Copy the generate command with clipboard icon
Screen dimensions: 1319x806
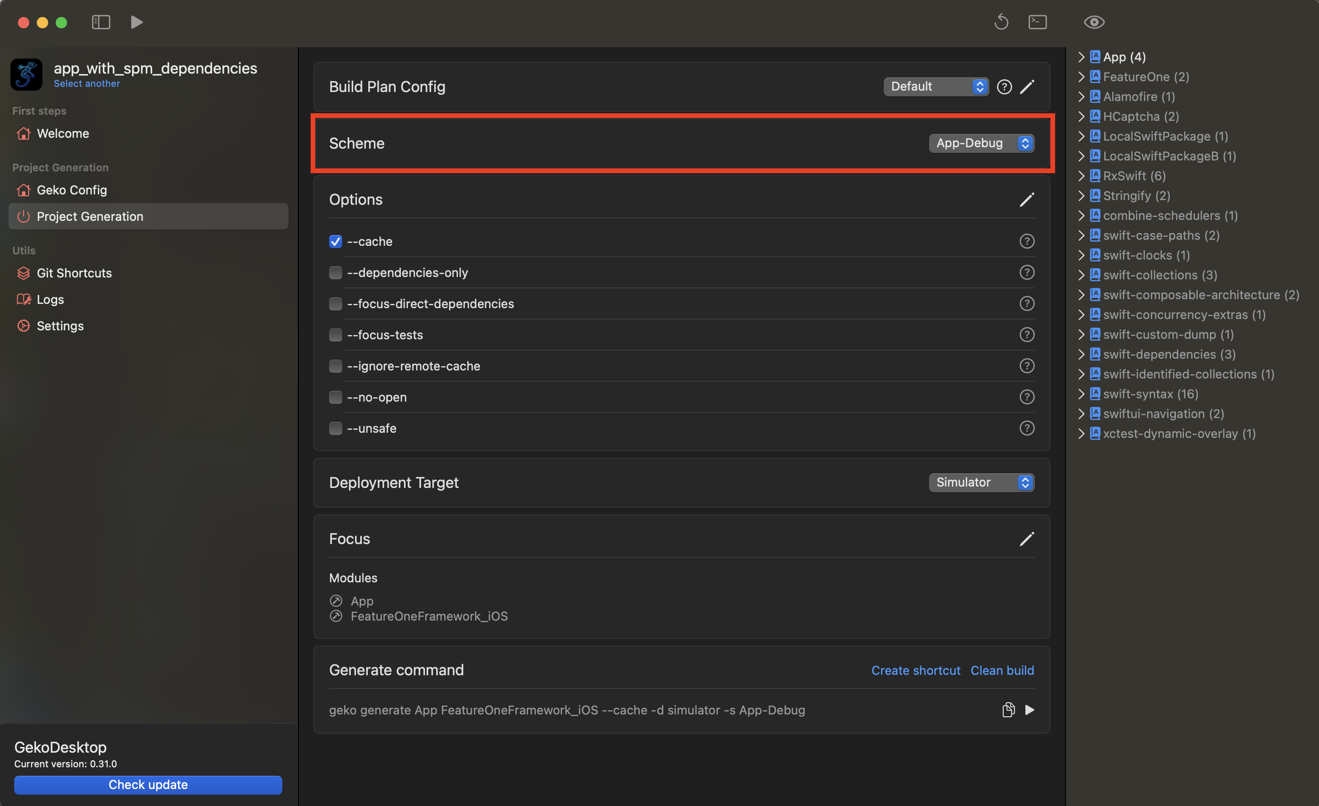[1008, 710]
